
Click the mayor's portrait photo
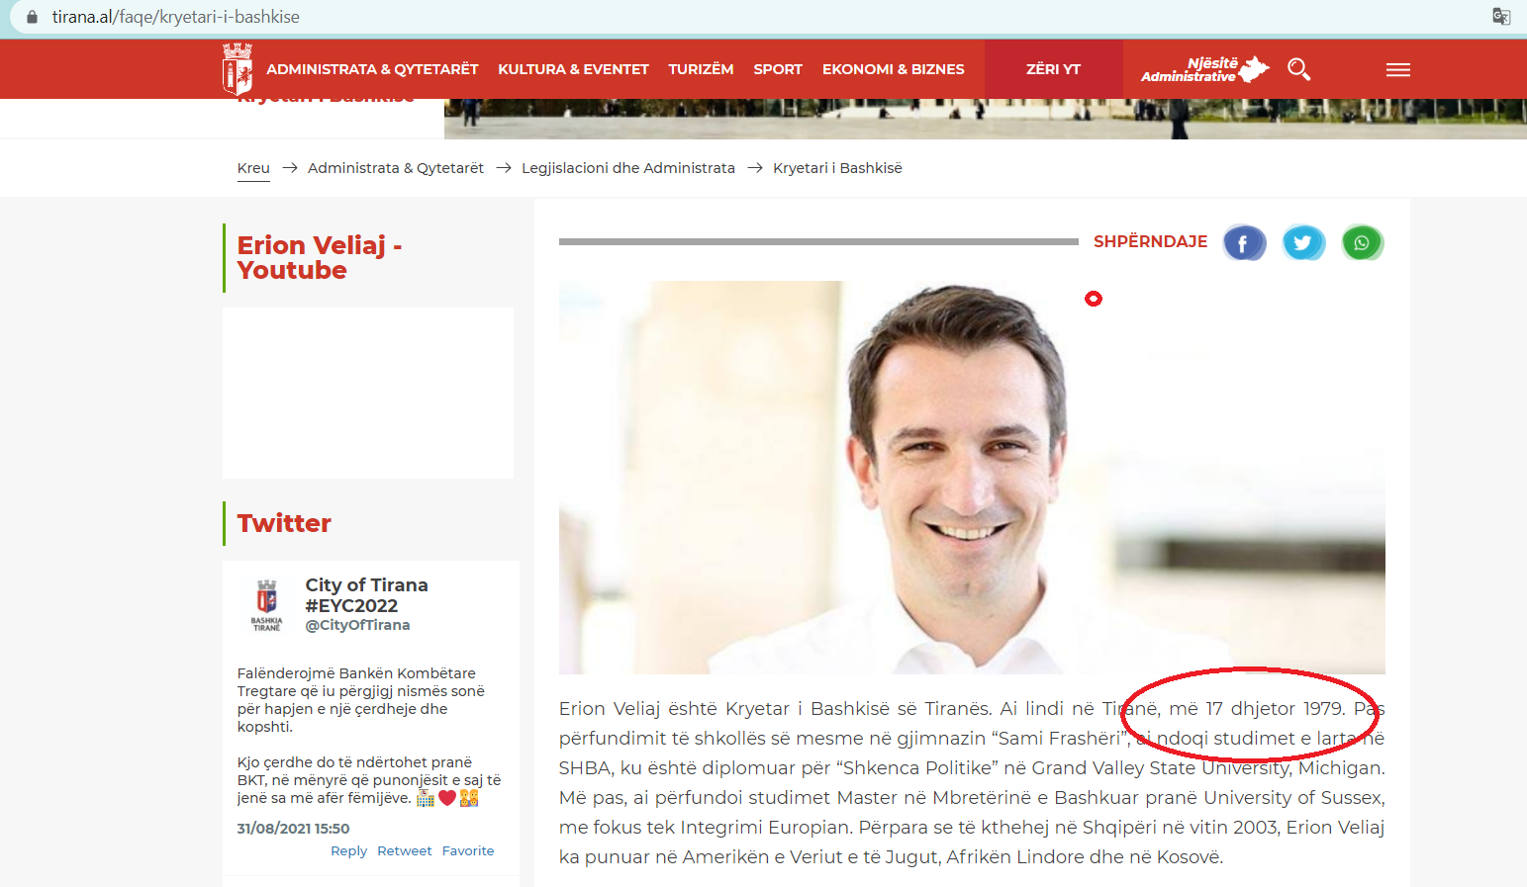tap(971, 477)
